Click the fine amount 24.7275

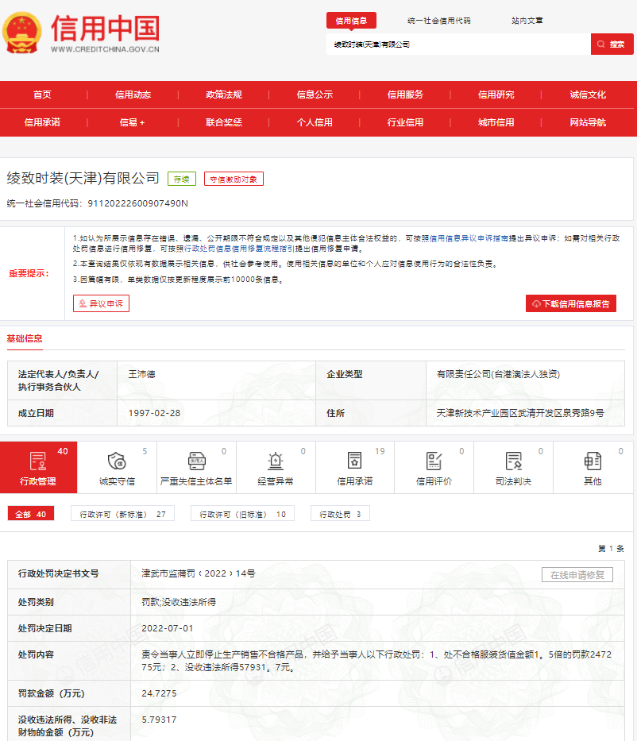click(x=159, y=693)
